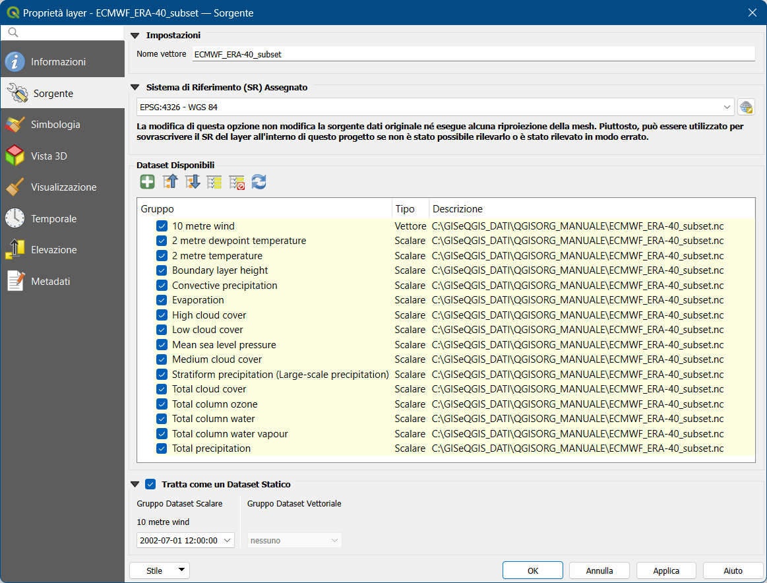Toggle Total column ozone checkbox
The image size is (767, 583).
pos(162,404)
